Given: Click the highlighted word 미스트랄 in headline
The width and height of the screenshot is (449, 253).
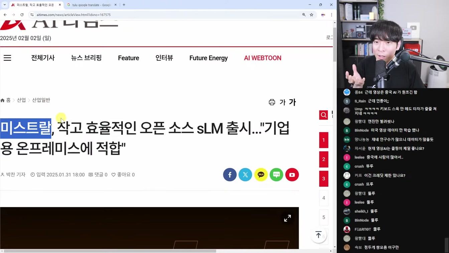Looking at the screenshot, I should (26, 128).
